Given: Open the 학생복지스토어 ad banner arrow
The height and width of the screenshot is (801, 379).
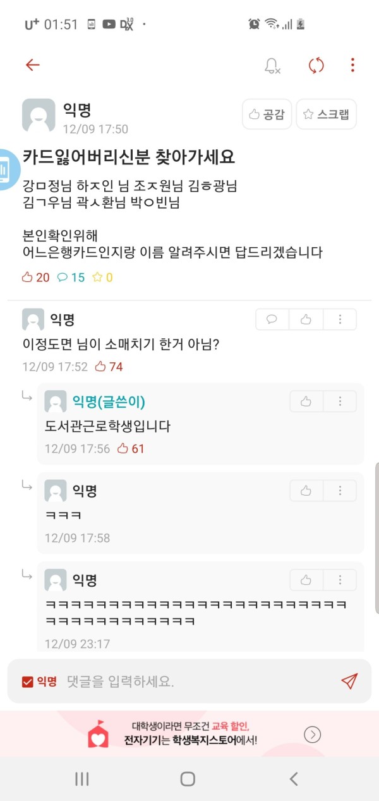Looking at the screenshot, I should [x=313, y=734].
